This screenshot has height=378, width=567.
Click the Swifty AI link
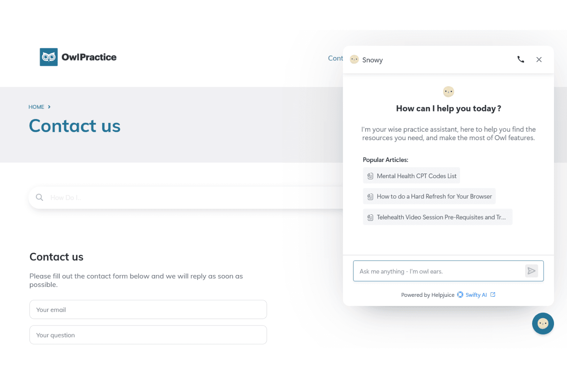click(x=476, y=295)
